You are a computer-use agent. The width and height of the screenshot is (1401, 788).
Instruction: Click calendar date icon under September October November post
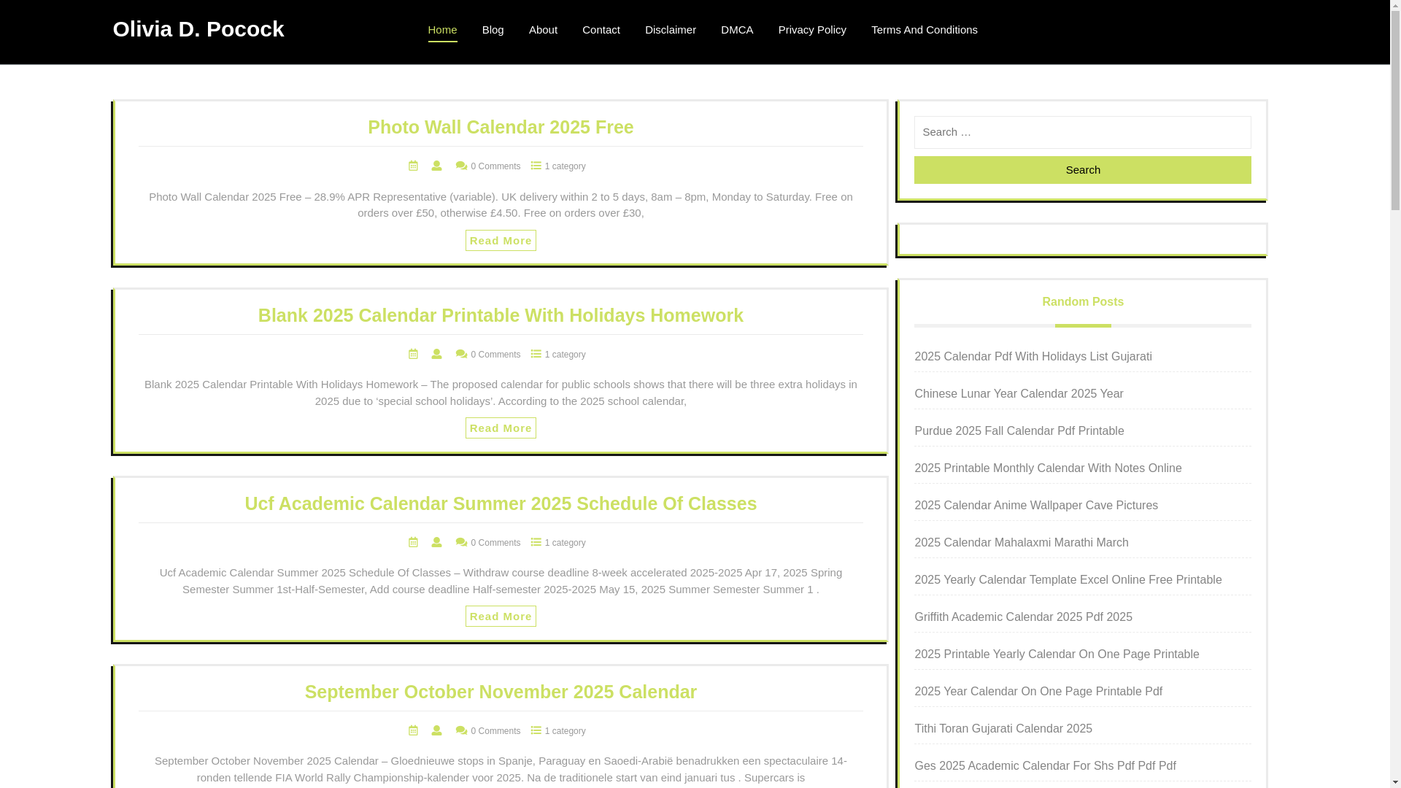[x=413, y=730]
